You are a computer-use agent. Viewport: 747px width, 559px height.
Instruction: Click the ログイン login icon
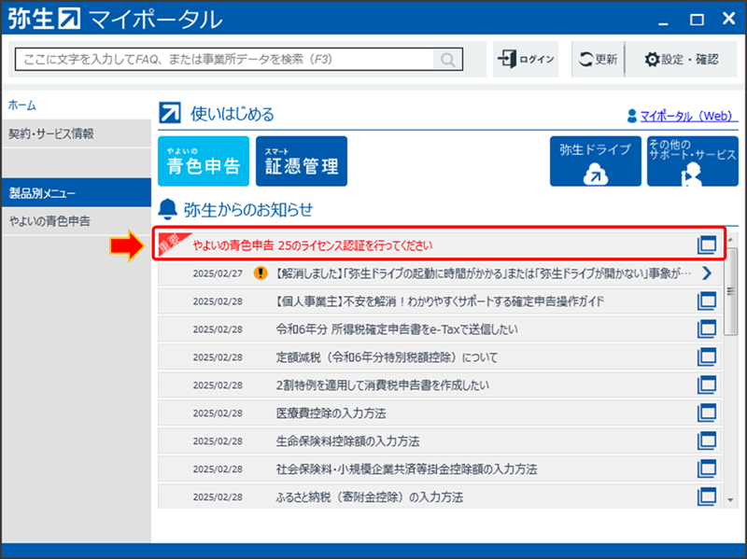[x=507, y=58]
